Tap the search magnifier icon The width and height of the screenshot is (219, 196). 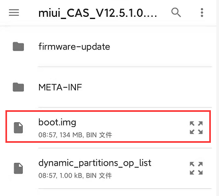pos(176,12)
